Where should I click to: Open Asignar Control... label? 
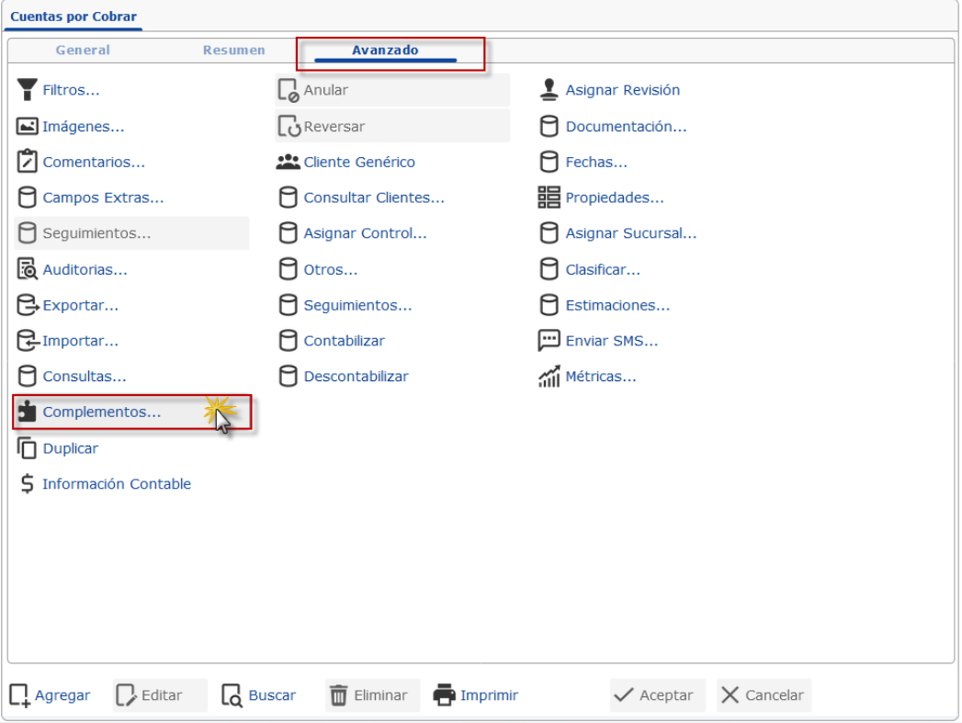pyautogui.click(x=365, y=233)
